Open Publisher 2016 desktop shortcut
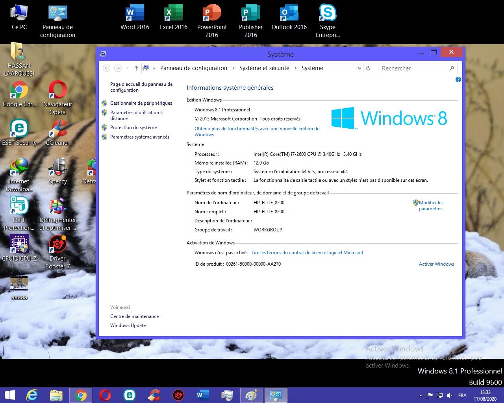 [250, 21]
